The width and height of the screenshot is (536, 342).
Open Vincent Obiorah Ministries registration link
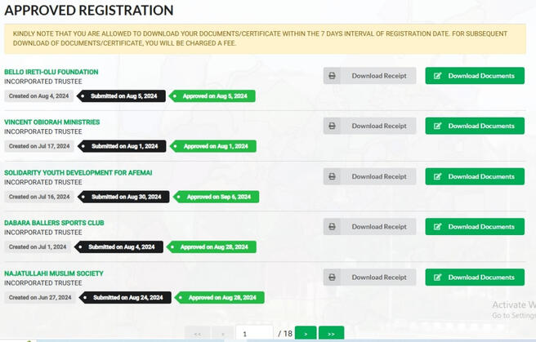pyautogui.click(x=52, y=122)
